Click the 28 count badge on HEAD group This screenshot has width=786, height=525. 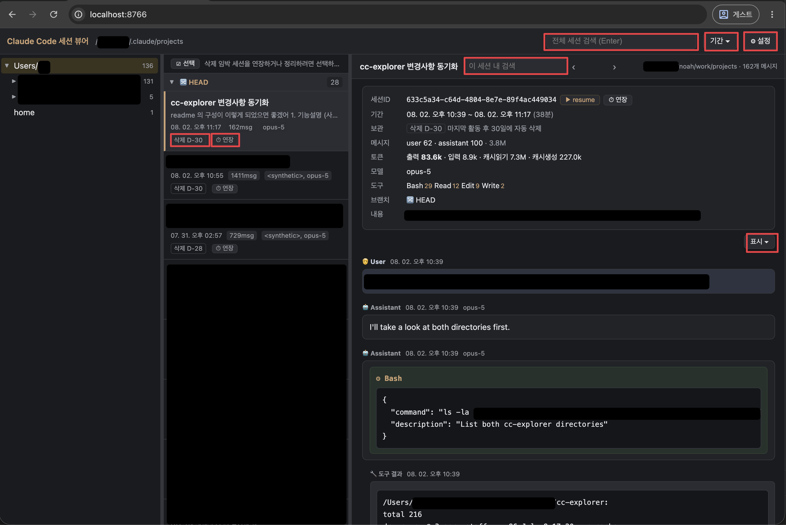pos(335,82)
